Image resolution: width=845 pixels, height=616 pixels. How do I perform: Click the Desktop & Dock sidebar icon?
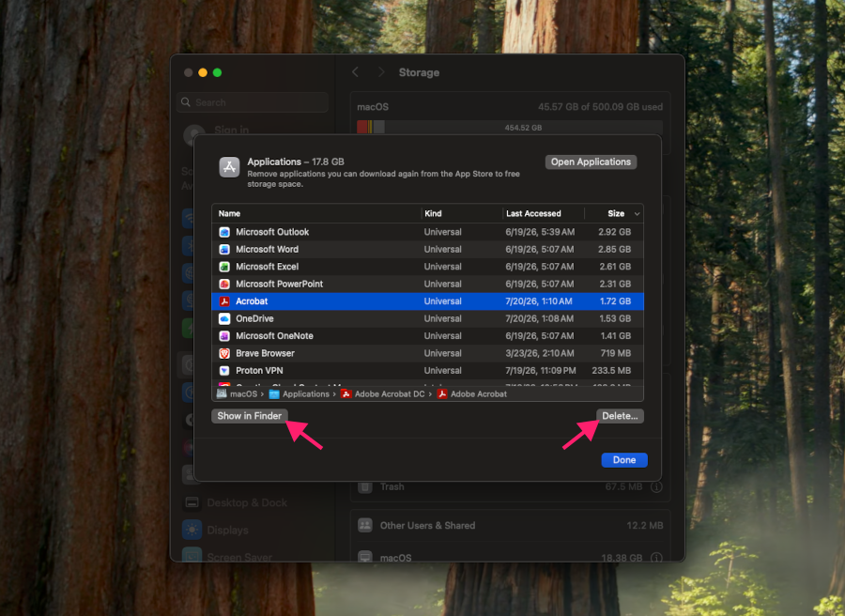(x=192, y=502)
